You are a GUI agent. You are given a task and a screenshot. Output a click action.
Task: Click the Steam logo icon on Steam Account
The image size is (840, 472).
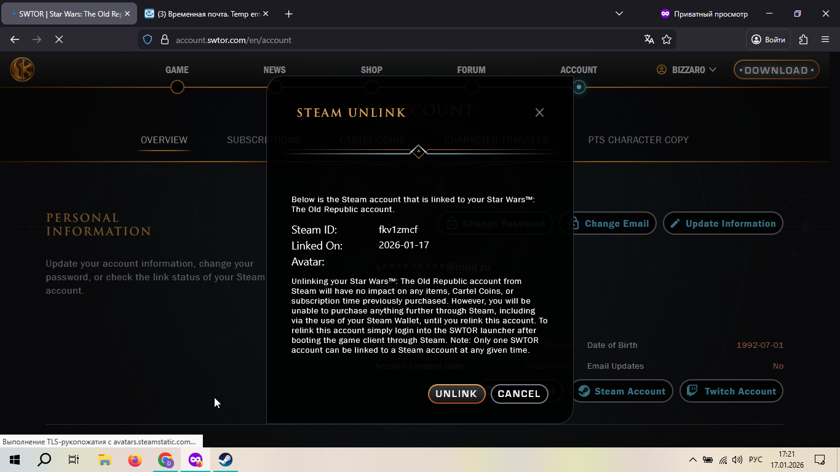coord(584,391)
